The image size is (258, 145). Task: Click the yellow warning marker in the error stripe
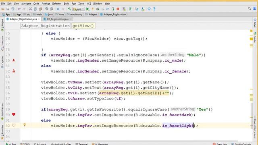click(251, 39)
